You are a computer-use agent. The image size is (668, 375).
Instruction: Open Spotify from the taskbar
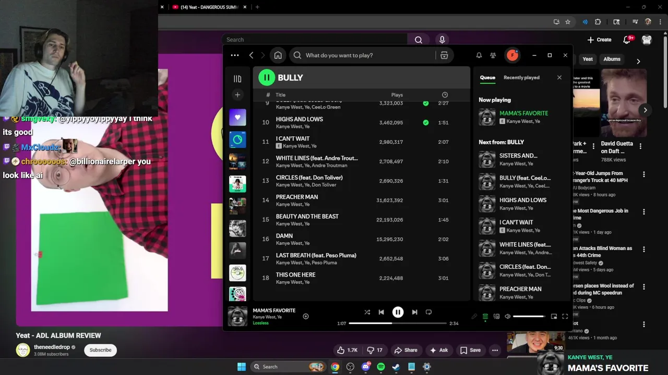381,367
